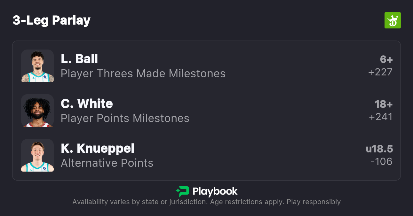The image size is (413, 216).
Task: Click the Alternative Points label
Action: [107, 163]
